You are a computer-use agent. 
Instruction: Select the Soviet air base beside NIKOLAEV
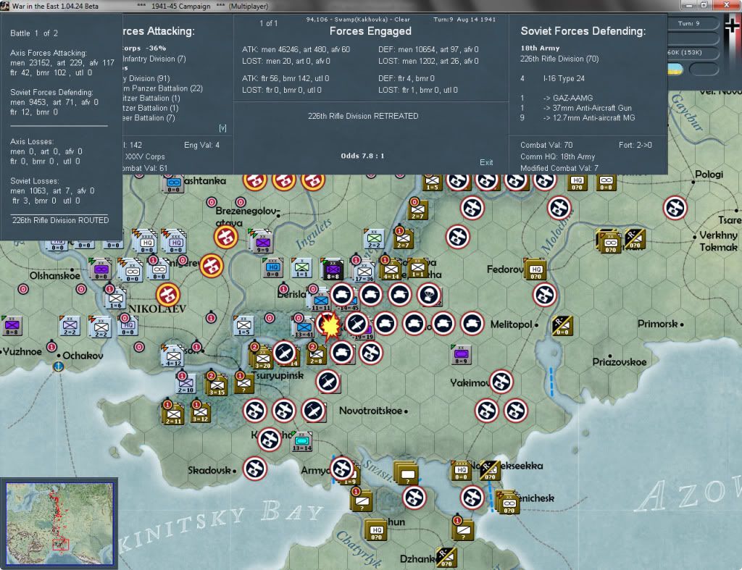167,295
